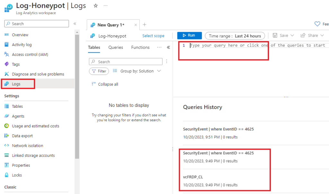Click the Tags icon in the sidebar
The image size is (329, 194).
[6, 64]
